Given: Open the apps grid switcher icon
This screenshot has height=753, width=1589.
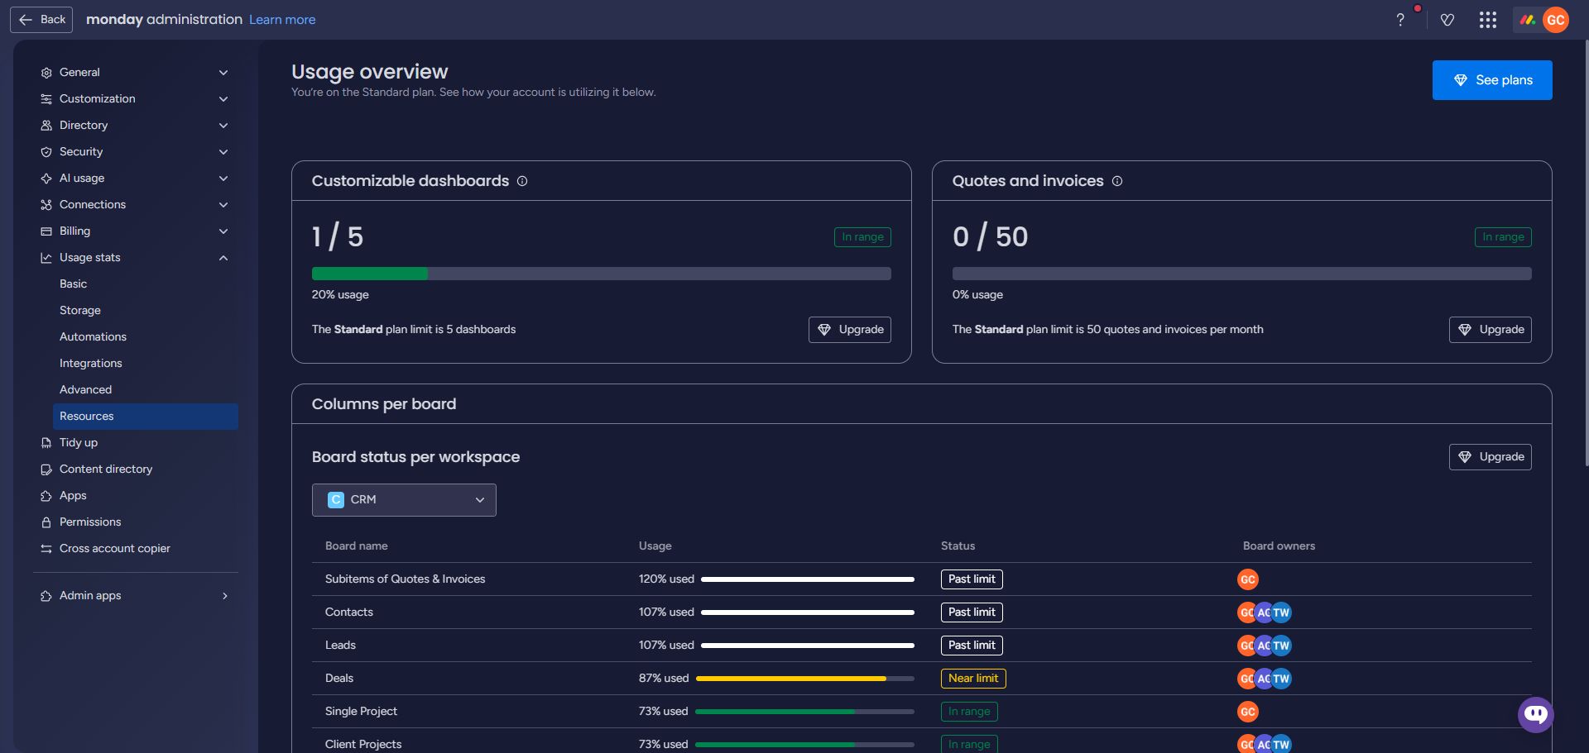Looking at the screenshot, I should pyautogui.click(x=1488, y=20).
